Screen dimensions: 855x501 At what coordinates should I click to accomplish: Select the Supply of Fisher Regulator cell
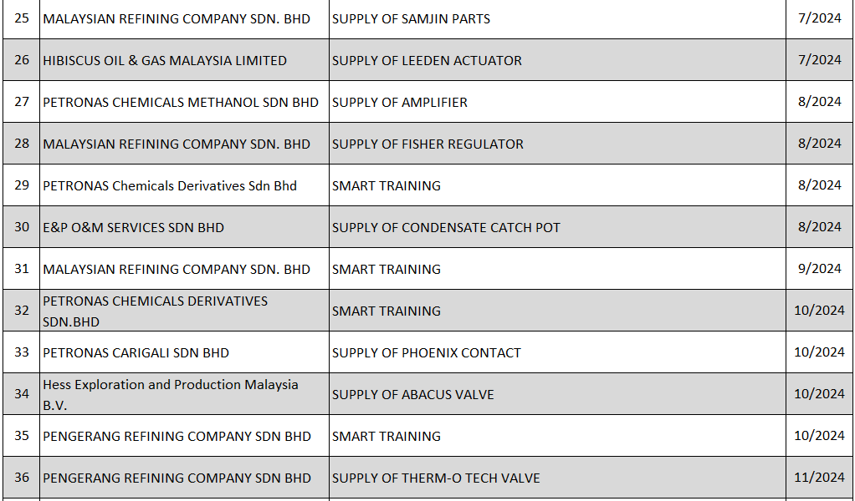tap(427, 144)
